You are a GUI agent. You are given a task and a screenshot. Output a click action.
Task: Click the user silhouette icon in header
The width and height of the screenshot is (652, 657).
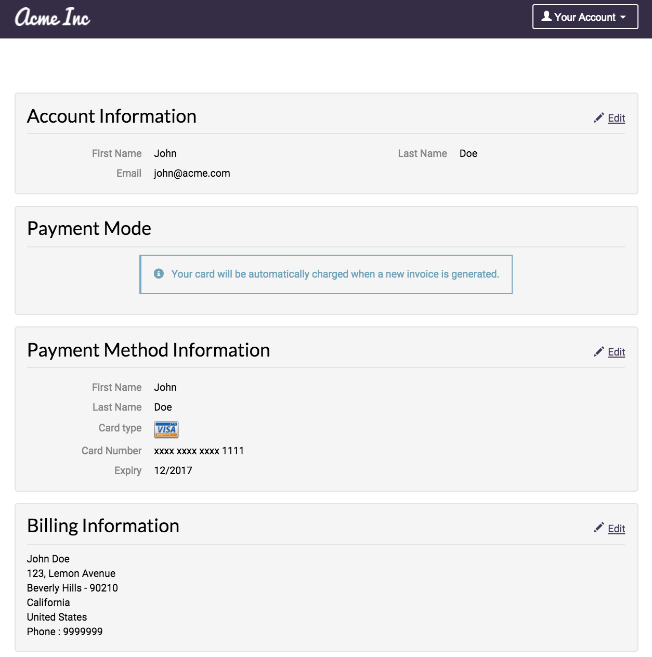coord(546,16)
